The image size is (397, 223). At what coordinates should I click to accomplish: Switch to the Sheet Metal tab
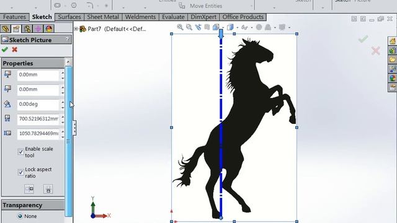click(x=103, y=17)
